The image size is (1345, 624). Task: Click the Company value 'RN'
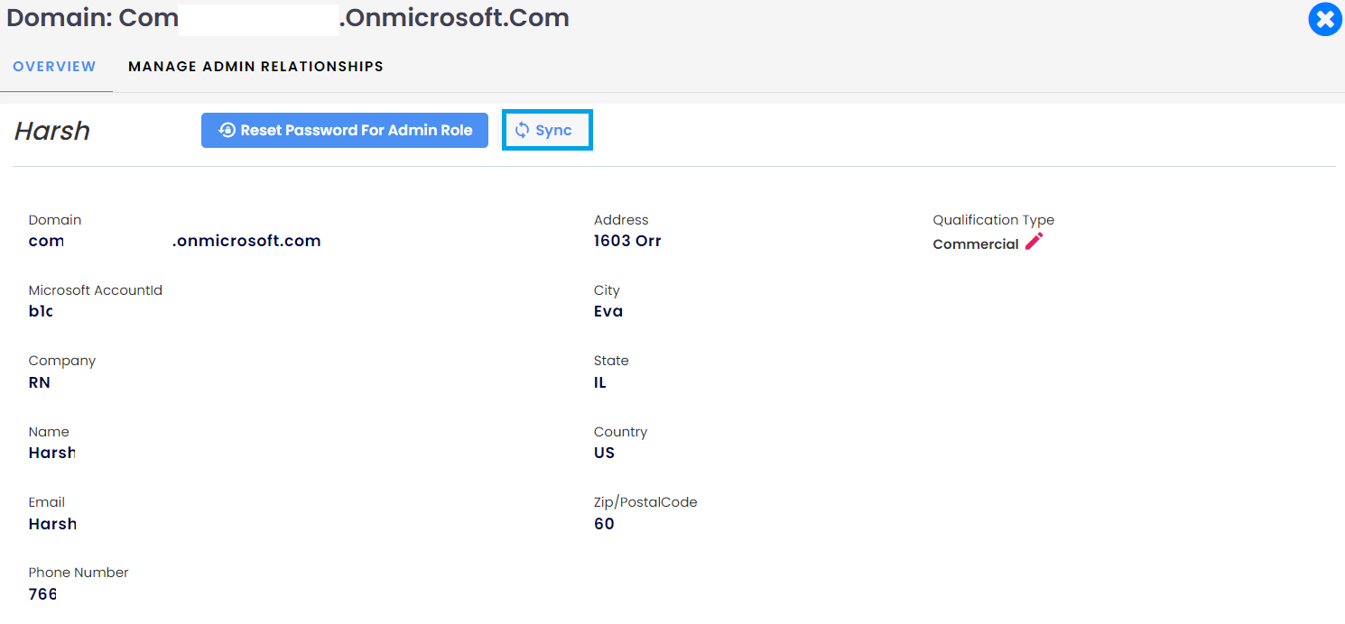(40, 382)
